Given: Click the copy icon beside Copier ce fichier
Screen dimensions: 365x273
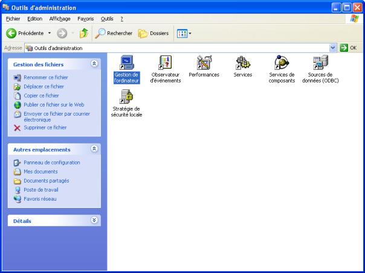Looking at the screenshot, I should (x=18, y=96).
